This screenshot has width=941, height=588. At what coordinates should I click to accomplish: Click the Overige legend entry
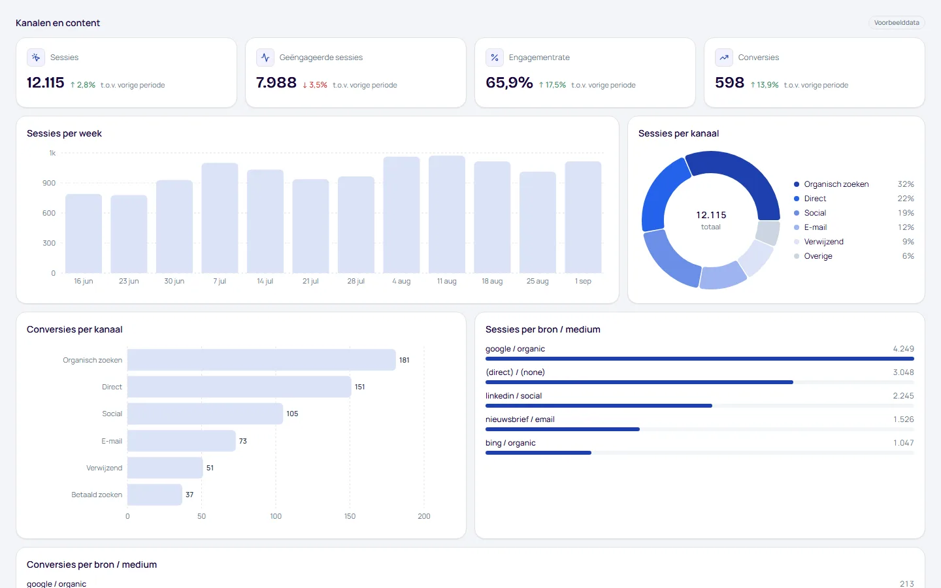[853, 256]
